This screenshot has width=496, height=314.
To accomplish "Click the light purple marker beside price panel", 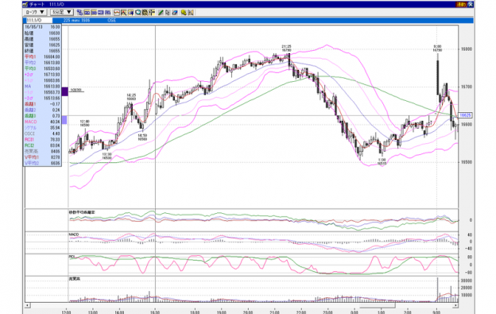I will [x=64, y=120].
